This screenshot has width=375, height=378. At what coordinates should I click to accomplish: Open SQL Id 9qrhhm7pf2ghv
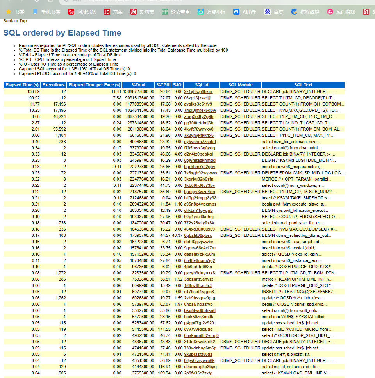200,167
